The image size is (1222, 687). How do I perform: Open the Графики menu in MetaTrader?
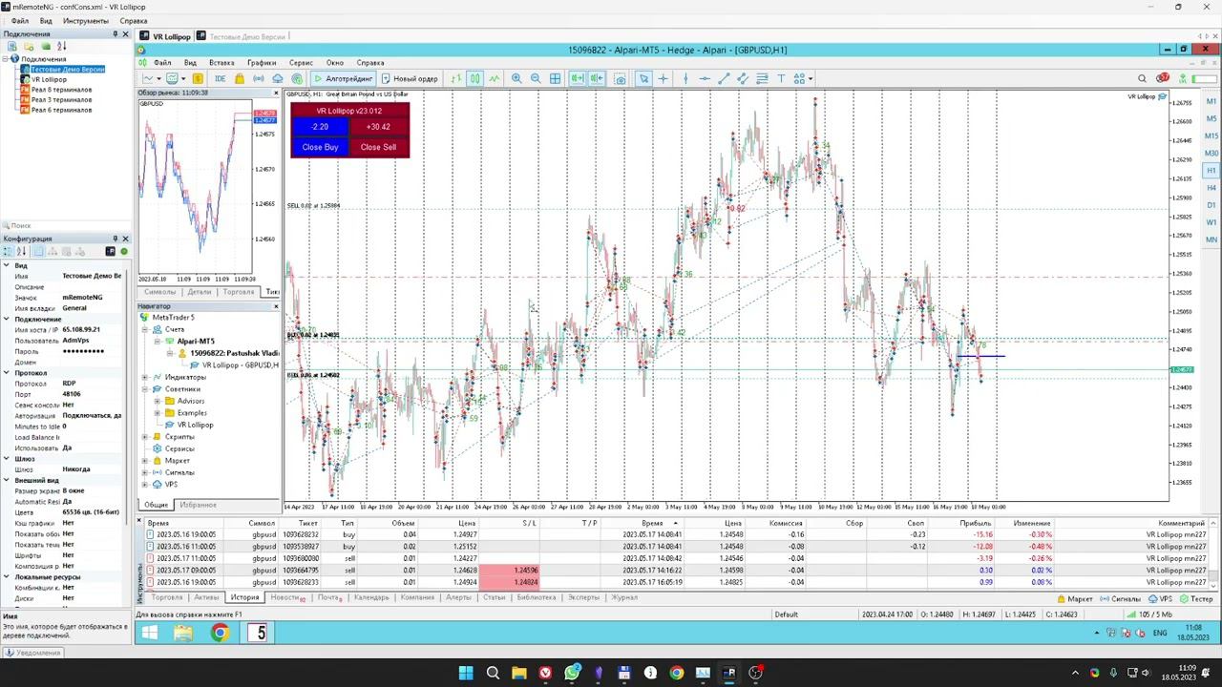click(262, 63)
